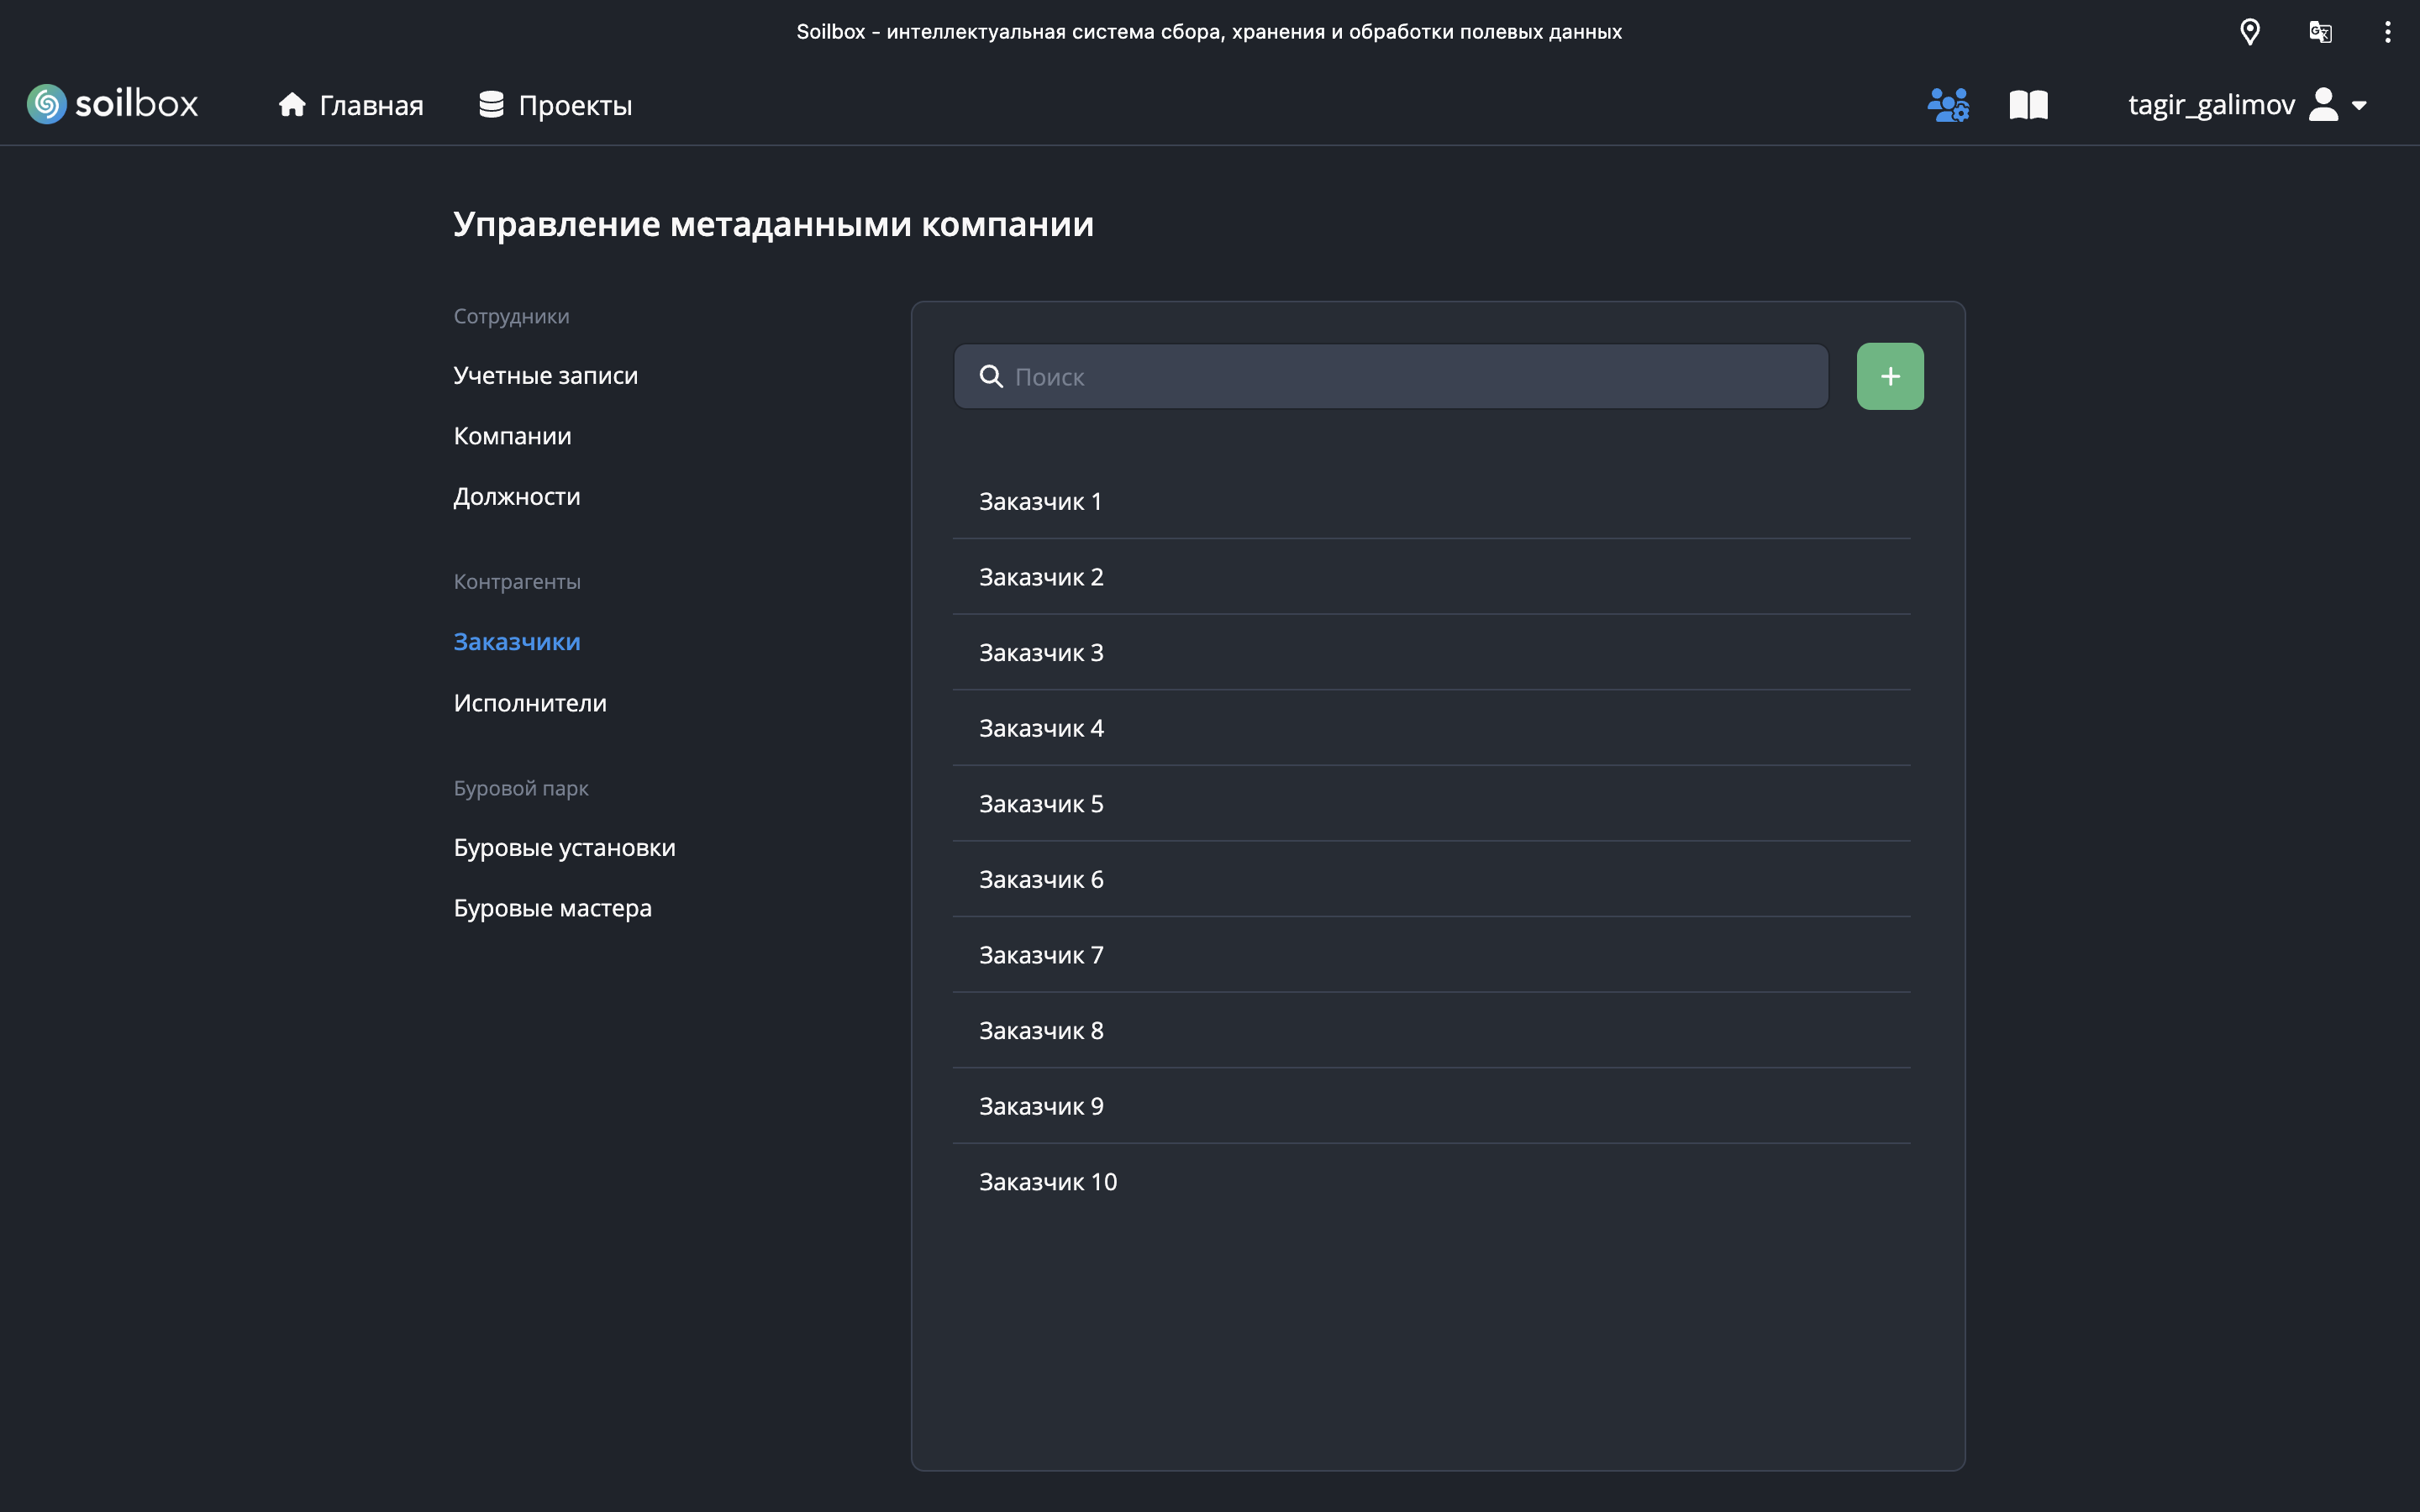Click the translate page icon
2420x1512 pixels.
pyautogui.click(x=2320, y=32)
